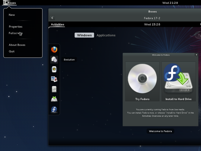201x151 pixels.
Task: Click Install to Hard Drive dock icon
Action: (54, 99)
